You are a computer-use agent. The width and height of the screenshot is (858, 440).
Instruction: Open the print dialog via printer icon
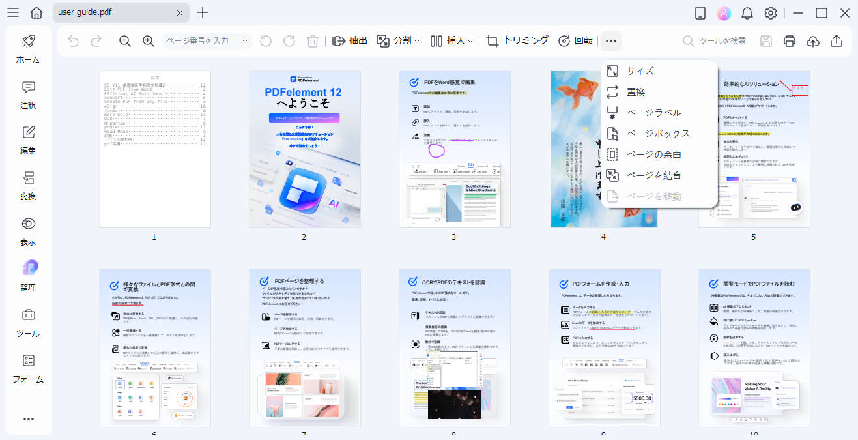coord(789,40)
